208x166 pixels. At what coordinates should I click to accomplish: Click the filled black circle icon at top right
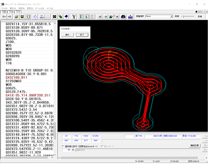[x=196, y=12]
